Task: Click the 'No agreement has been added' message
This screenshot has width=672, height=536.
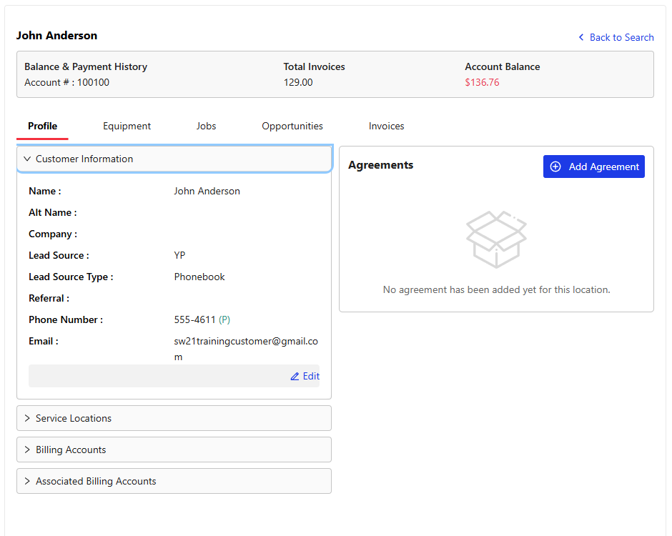Action: pyautogui.click(x=496, y=289)
